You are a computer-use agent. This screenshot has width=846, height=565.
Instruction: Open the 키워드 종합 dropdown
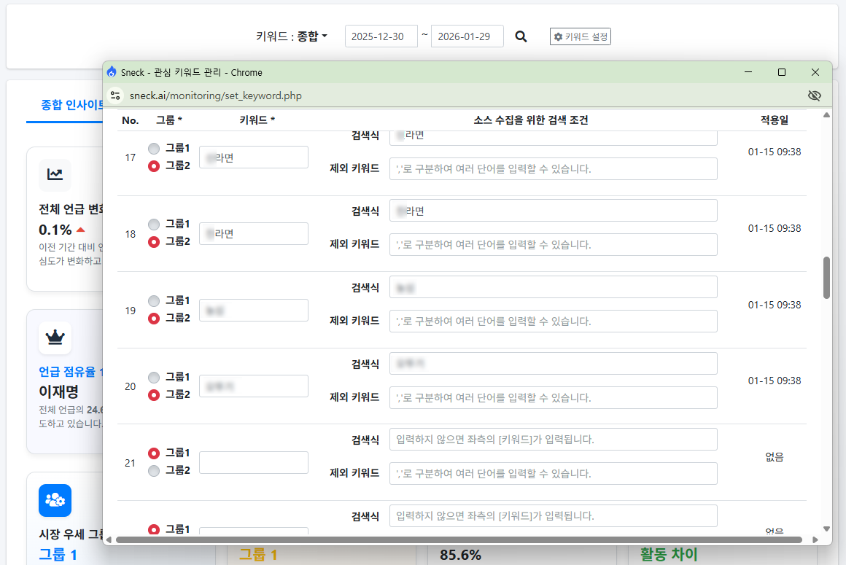click(312, 36)
